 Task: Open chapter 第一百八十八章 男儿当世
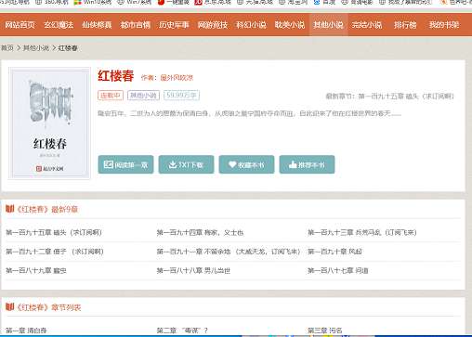[x=193, y=270]
